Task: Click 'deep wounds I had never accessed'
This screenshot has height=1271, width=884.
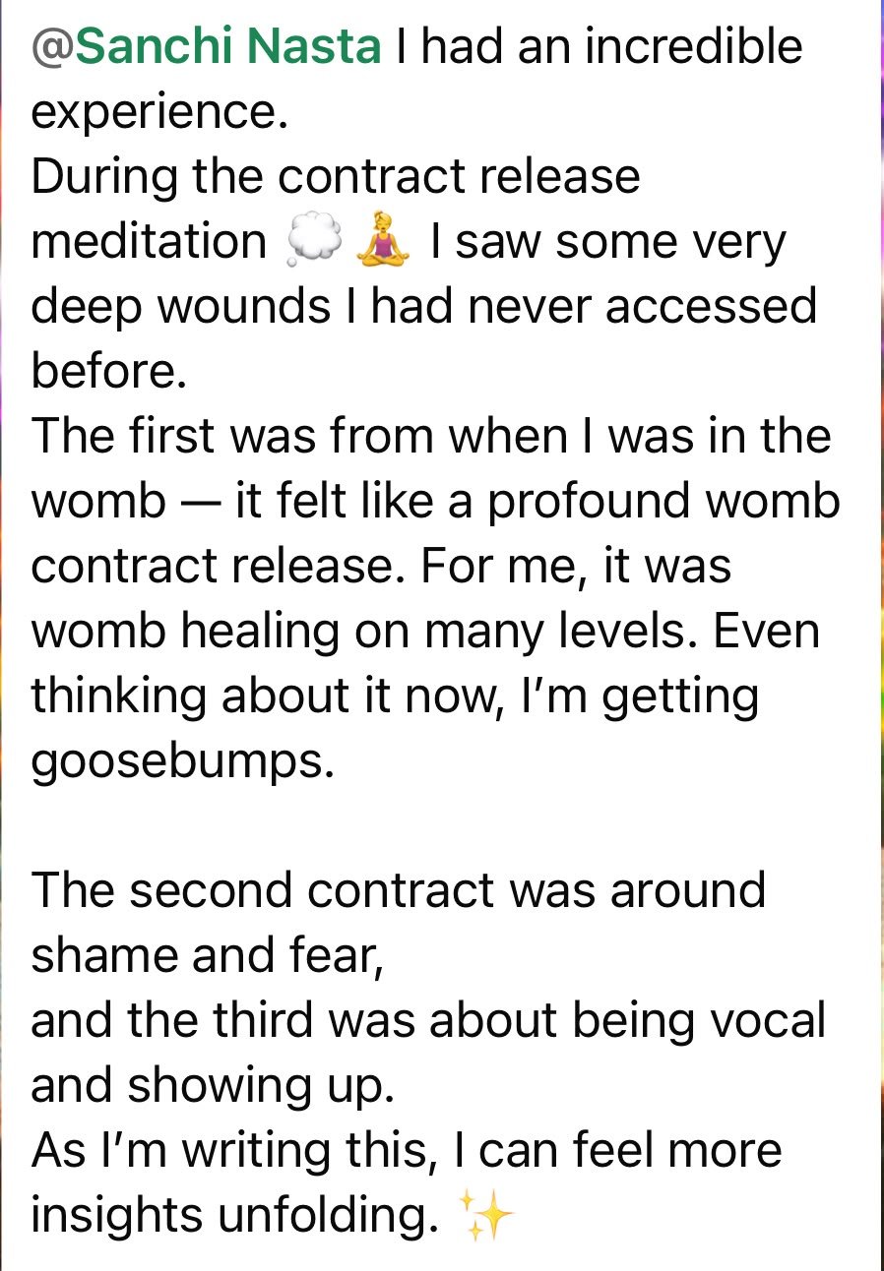Action: (424, 307)
